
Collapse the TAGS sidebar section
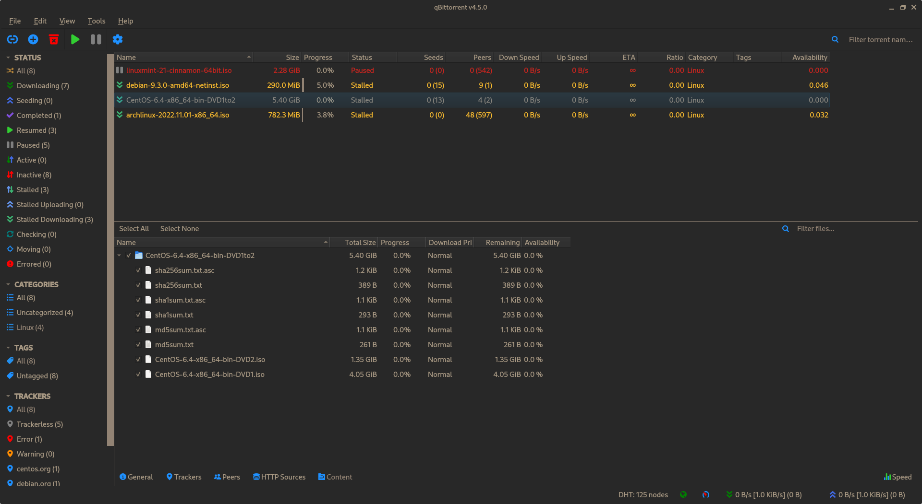[8, 348]
